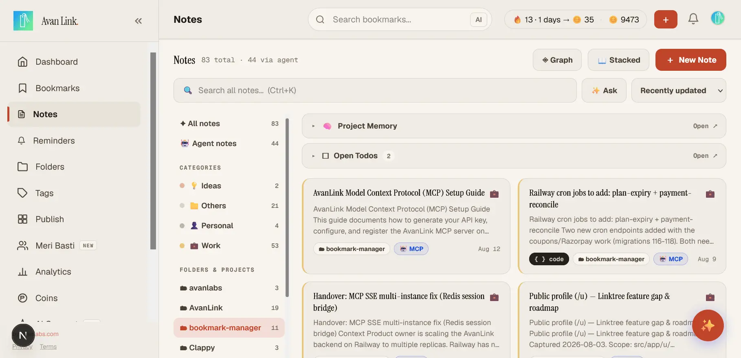This screenshot has width=741, height=358.
Task: Open the Publish section
Action: click(74, 219)
